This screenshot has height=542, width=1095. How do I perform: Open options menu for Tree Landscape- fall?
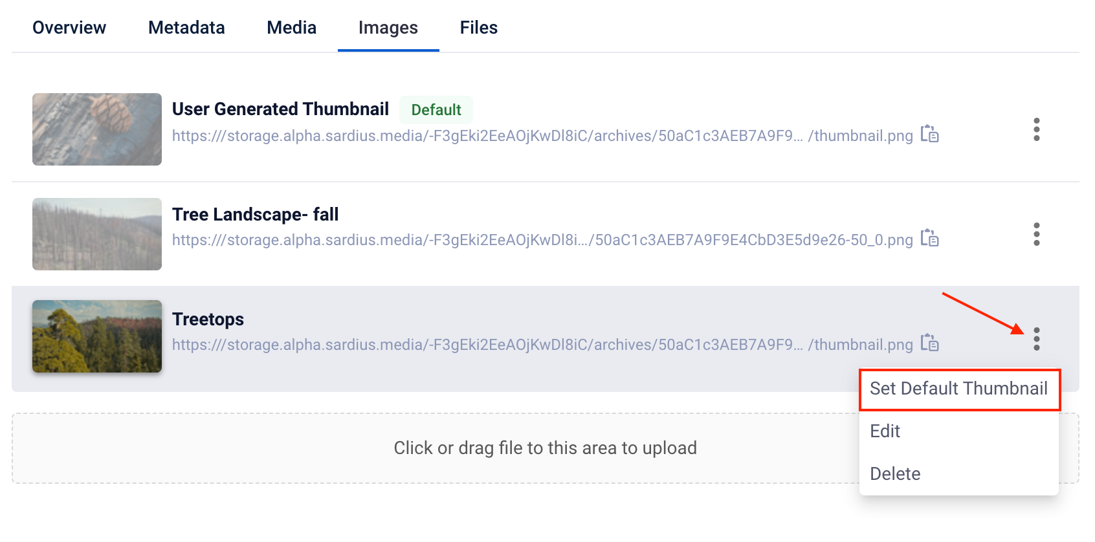1036,234
